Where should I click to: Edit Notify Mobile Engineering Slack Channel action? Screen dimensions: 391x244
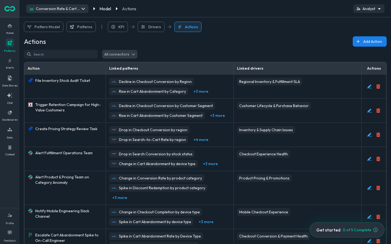click(x=370, y=217)
